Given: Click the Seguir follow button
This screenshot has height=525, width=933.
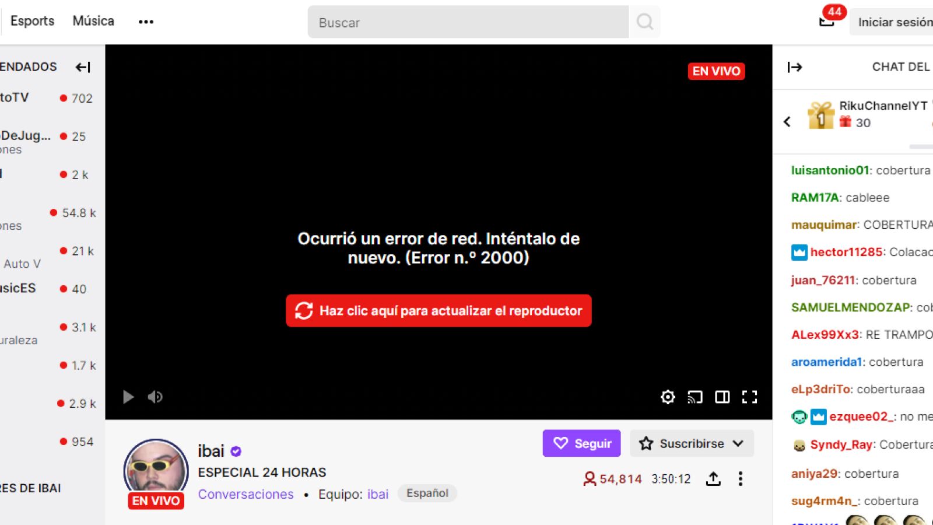Looking at the screenshot, I should 581,443.
